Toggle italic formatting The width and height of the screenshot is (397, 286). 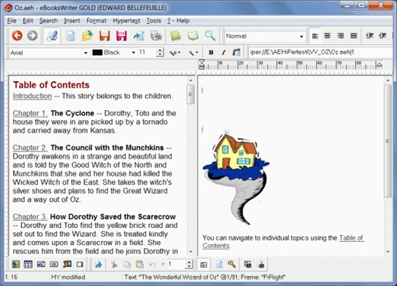click(x=223, y=53)
